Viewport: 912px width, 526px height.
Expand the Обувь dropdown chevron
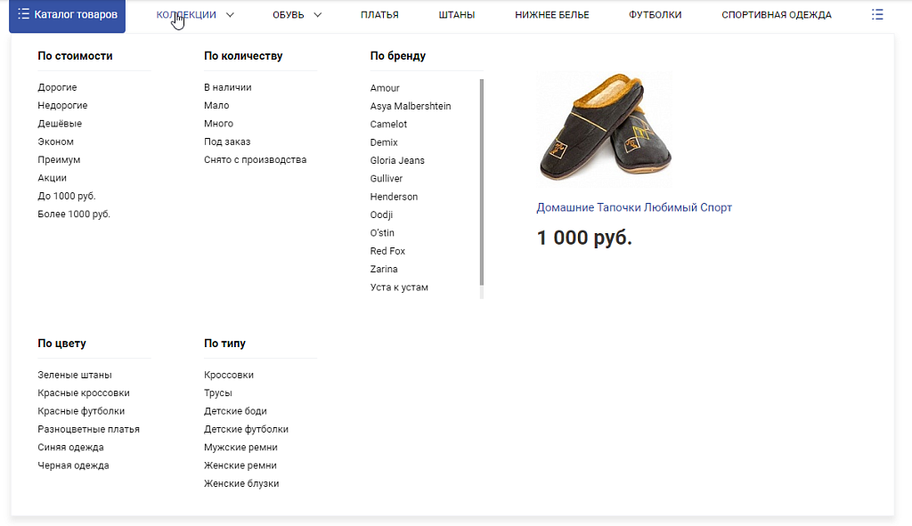318,15
